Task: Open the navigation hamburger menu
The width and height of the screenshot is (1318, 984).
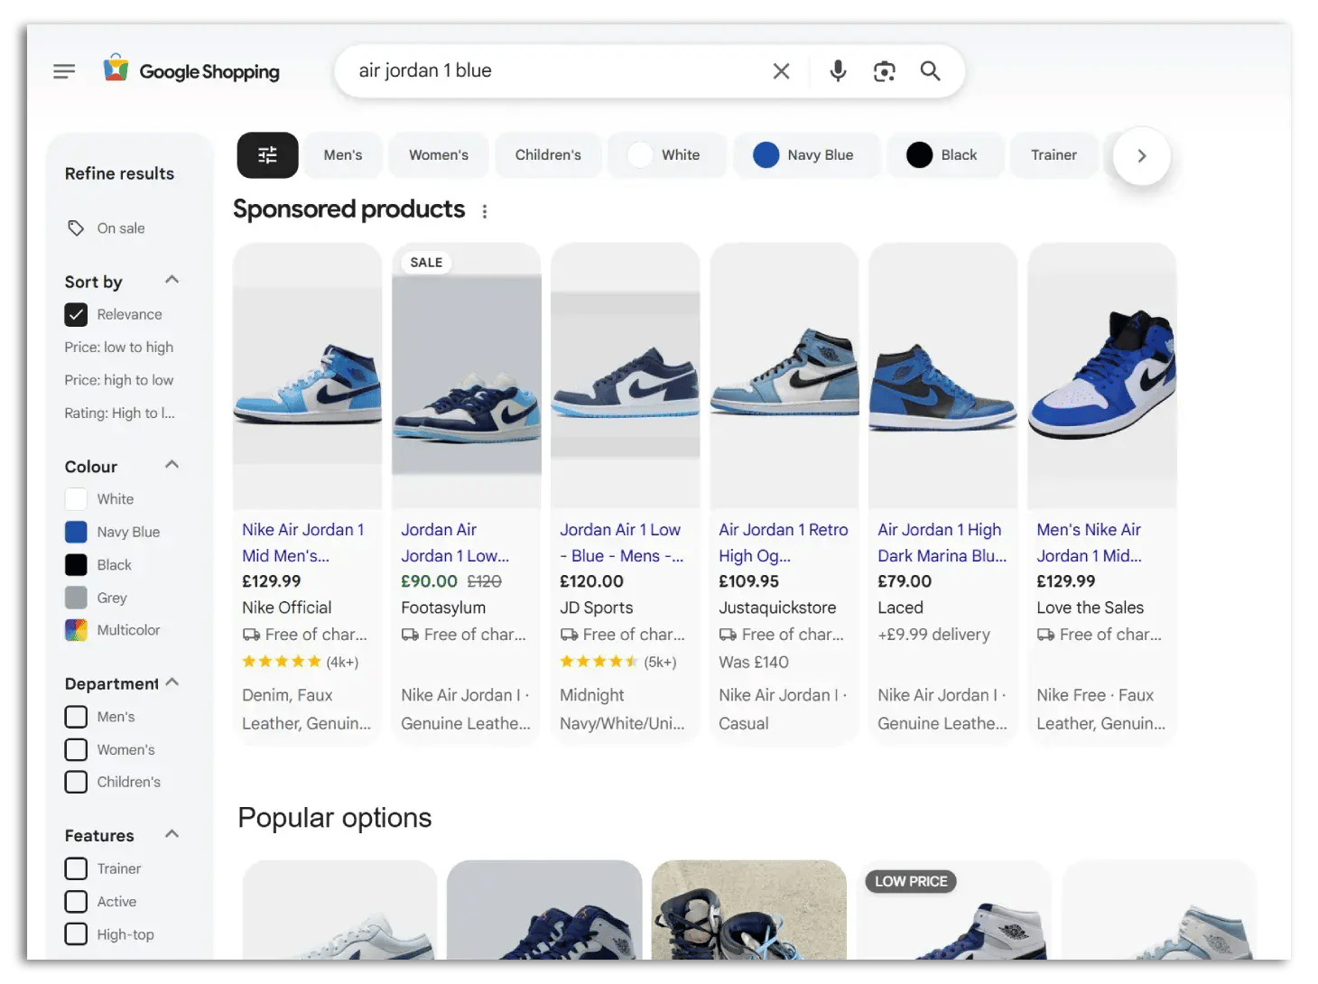Action: (64, 70)
